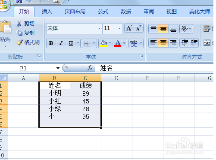Select cell containing 小红
The image size is (216, 160).
(55, 101)
